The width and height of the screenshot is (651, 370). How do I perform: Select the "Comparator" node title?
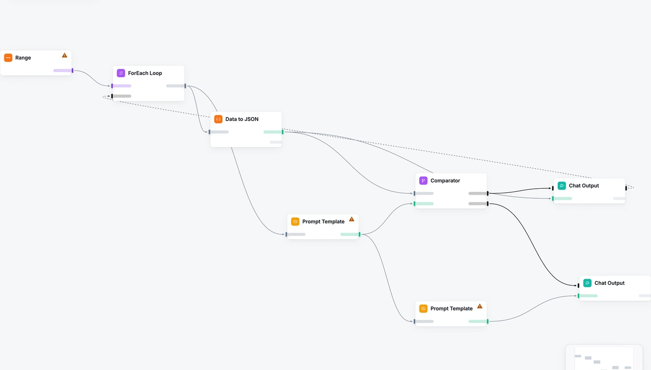tap(445, 181)
